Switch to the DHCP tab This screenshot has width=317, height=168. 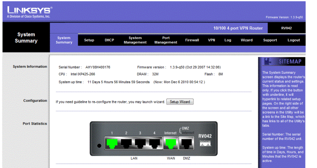pyautogui.click(x=109, y=40)
